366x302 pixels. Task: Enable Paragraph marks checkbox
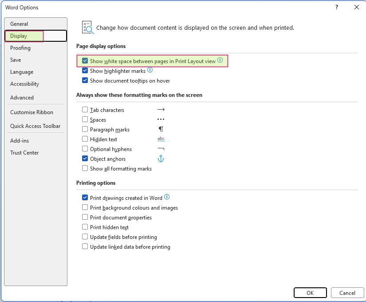[x=85, y=129]
